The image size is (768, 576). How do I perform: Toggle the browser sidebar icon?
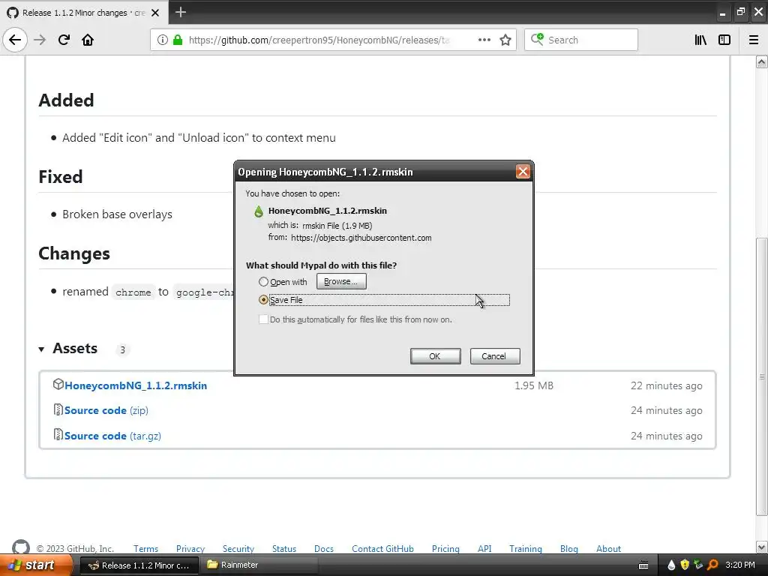coord(724,40)
